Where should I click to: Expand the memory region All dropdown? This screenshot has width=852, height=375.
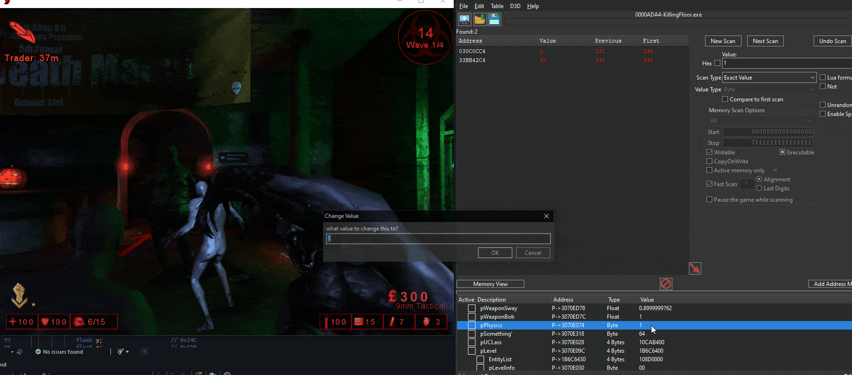[760, 121]
